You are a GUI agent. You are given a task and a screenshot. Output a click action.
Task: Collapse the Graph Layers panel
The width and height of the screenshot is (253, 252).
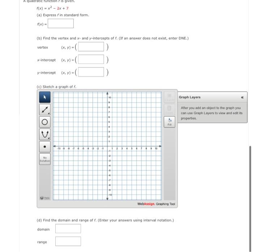coord(242,97)
